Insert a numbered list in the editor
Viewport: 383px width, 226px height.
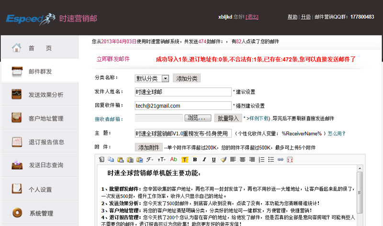click(261, 159)
